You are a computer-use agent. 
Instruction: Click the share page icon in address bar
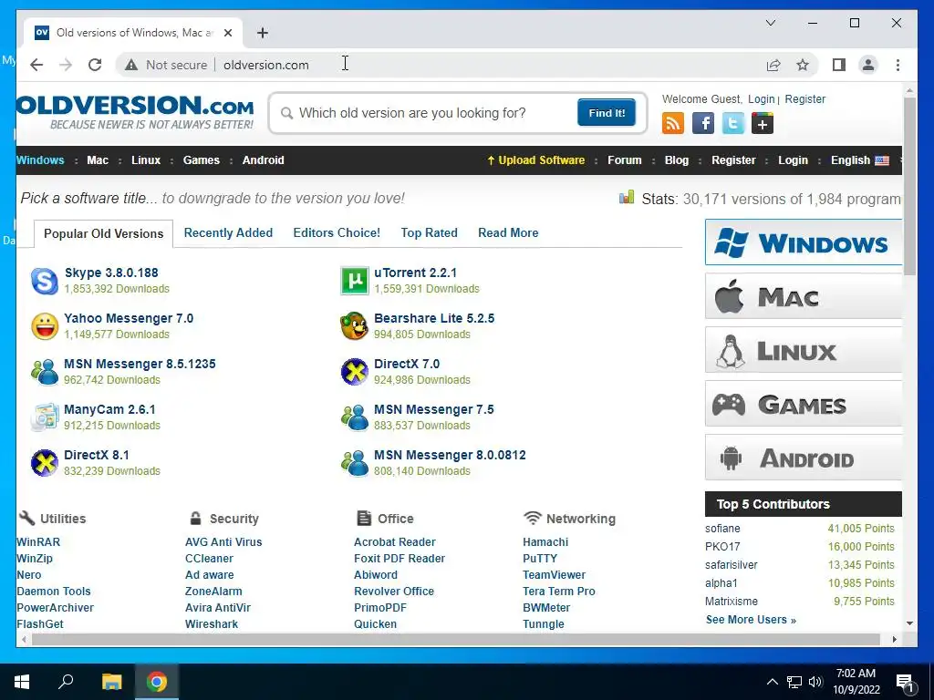pyautogui.click(x=773, y=65)
